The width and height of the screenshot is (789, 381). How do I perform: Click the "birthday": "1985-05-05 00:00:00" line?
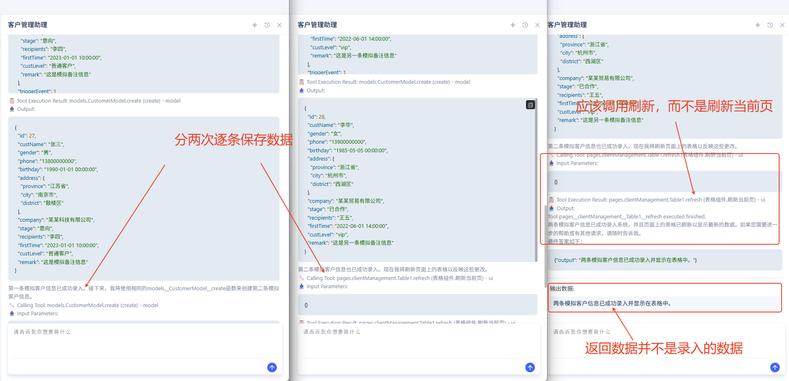coord(348,150)
